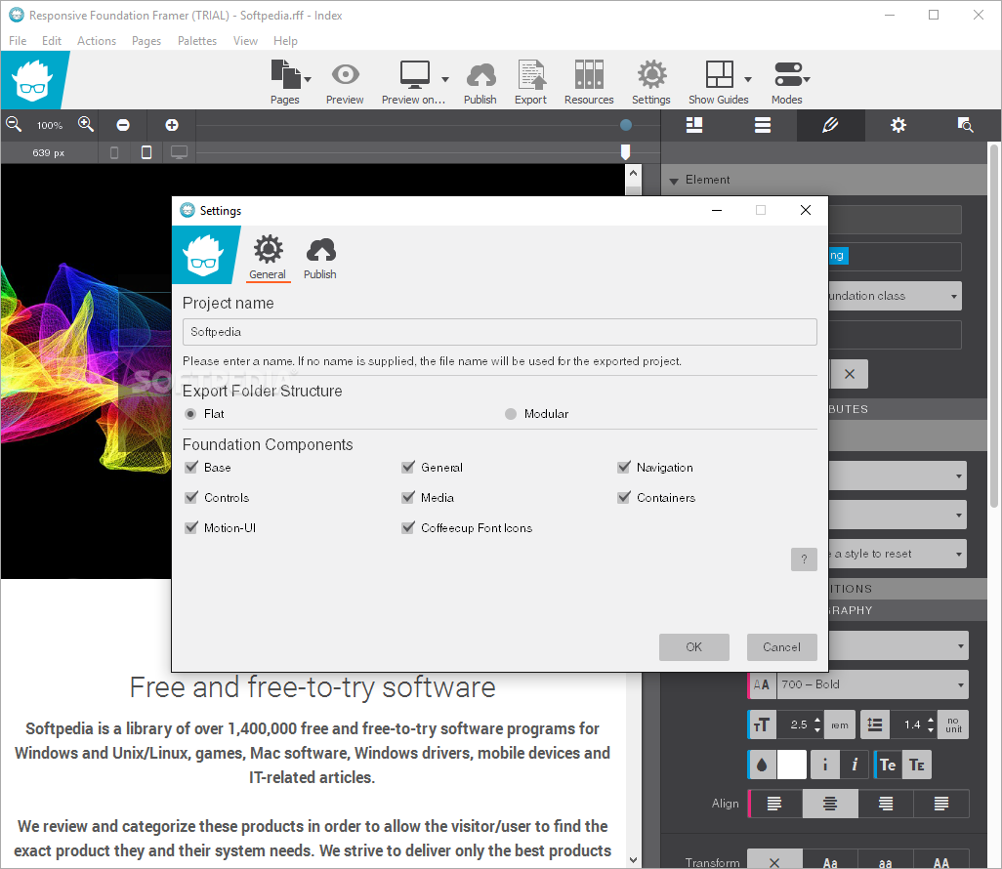Toggle the Containers component checkbox
The width and height of the screenshot is (1002, 869).
point(624,497)
